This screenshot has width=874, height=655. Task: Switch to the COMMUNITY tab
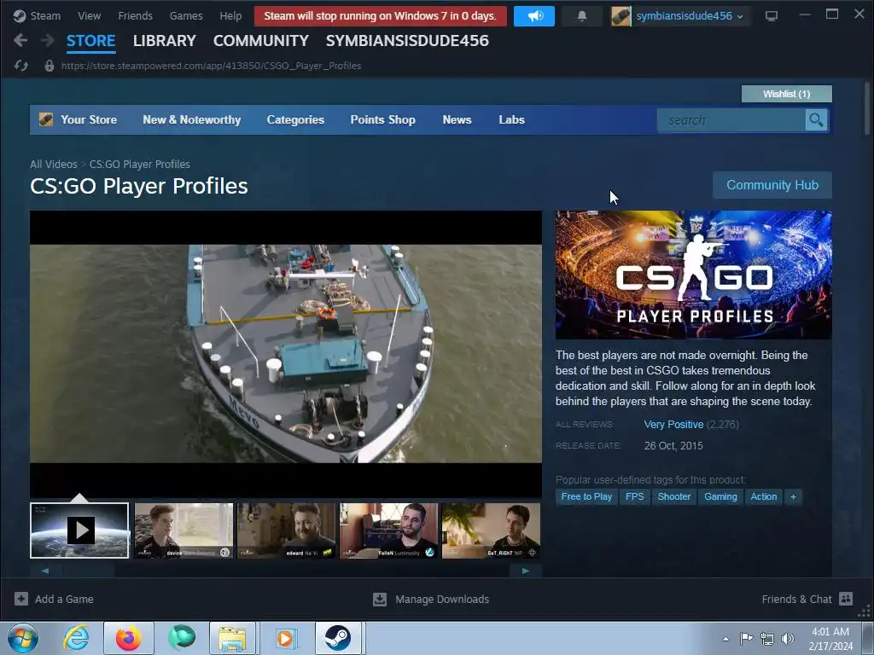click(x=261, y=41)
